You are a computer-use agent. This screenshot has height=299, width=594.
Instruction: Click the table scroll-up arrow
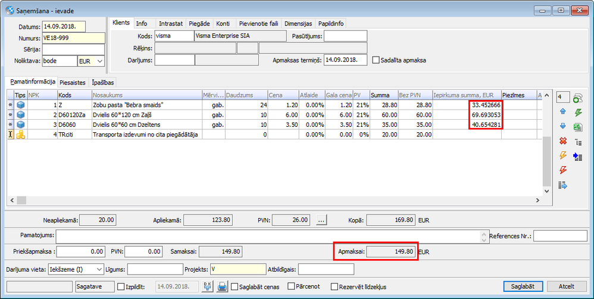[x=546, y=95]
